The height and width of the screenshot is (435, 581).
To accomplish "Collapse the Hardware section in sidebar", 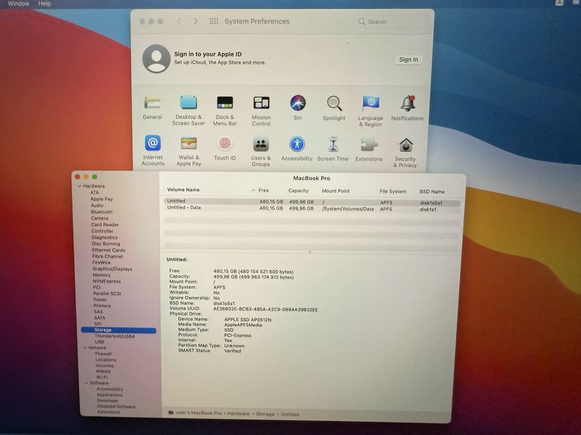I will pyautogui.click(x=79, y=186).
